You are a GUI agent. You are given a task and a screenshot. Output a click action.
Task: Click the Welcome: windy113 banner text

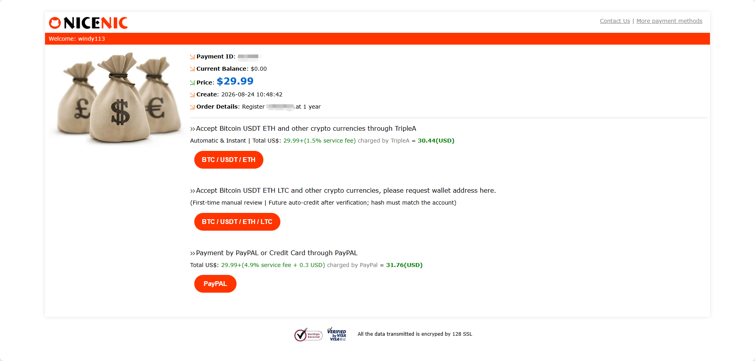pyautogui.click(x=77, y=39)
